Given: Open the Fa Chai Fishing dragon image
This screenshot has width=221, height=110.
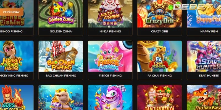Looking at the screenshot, I should [x=160, y=56].
